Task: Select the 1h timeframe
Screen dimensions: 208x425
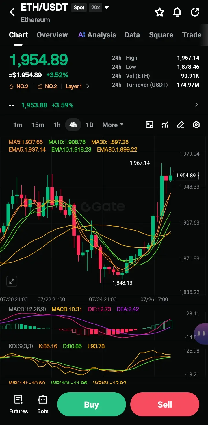Action: [57, 125]
